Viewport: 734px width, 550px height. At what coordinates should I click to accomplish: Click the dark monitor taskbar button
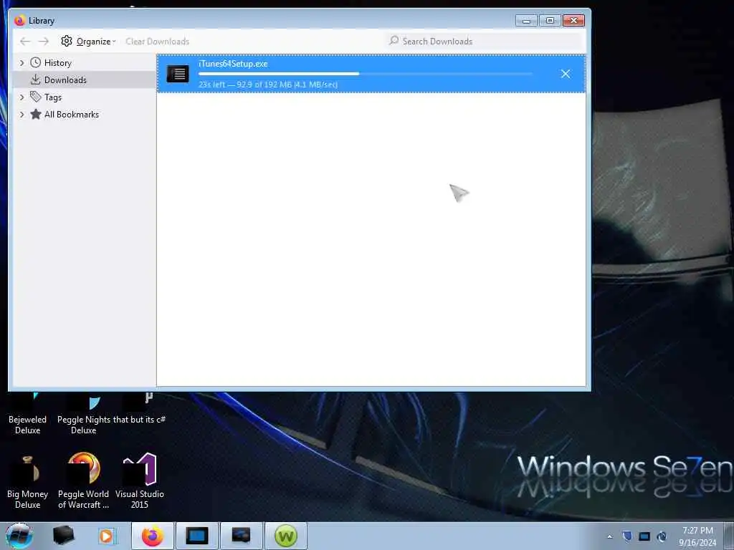(x=241, y=536)
